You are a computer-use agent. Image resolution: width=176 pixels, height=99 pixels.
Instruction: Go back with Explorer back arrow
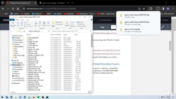(x=11, y=31)
